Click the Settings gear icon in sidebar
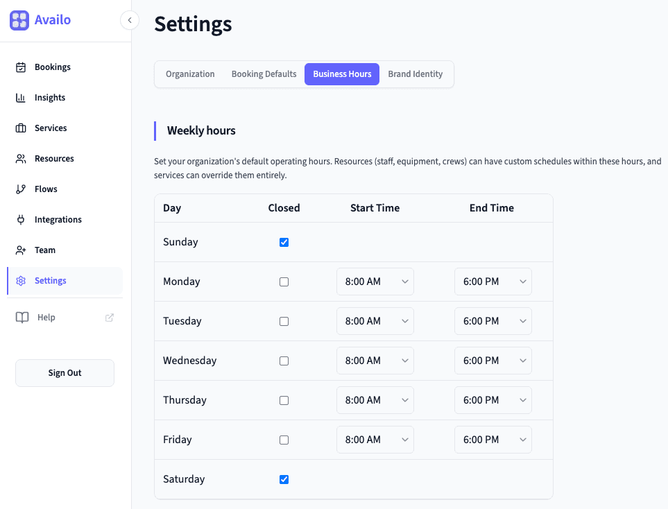 click(x=20, y=280)
